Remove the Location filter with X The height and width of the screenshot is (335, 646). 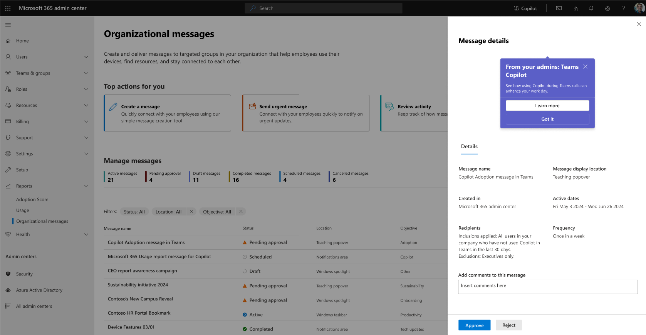(x=191, y=212)
